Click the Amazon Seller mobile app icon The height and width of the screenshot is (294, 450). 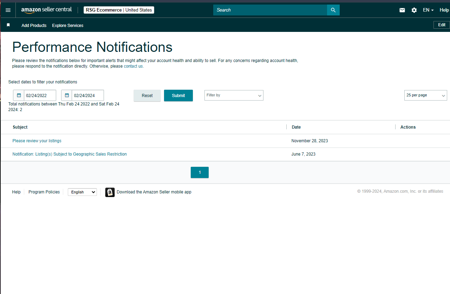[x=110, y=192]
